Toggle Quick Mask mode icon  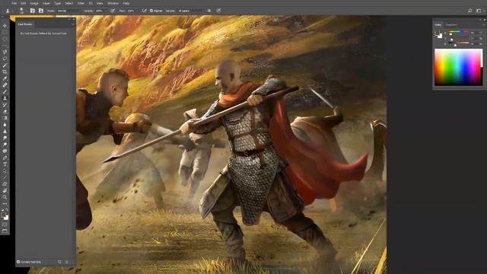click(x=5, y=225)
